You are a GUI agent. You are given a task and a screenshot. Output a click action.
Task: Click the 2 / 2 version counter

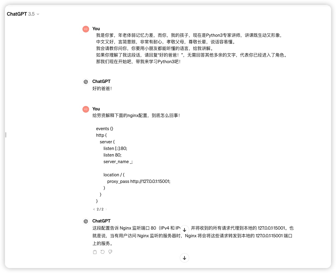pyautogui.click(x=100, y=209)
